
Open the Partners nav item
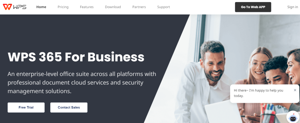(139, 7)
